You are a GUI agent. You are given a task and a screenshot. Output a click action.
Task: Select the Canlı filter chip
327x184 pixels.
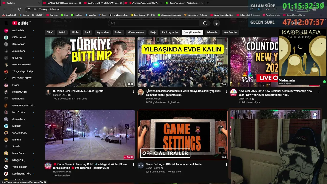point(88,32)
